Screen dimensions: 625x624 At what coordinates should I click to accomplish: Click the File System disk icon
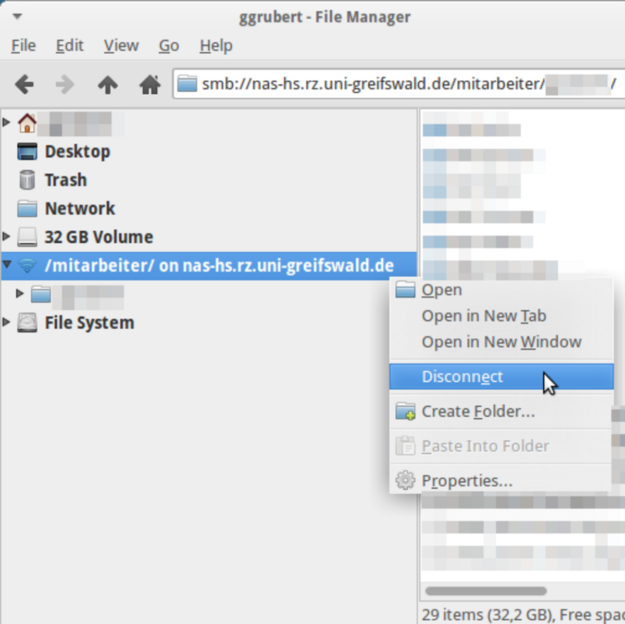[27, 323]
